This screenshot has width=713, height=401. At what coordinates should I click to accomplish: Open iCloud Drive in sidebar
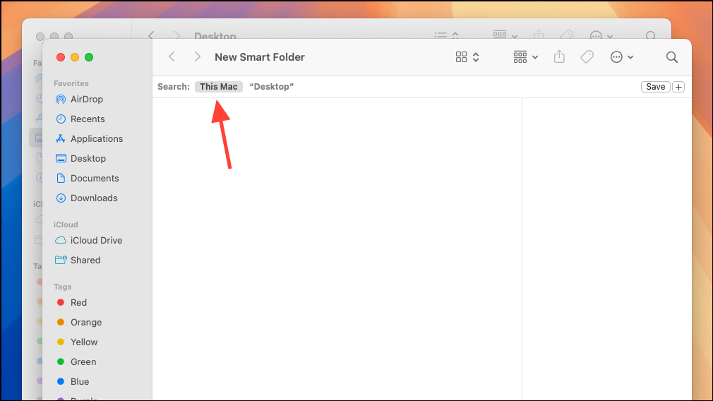96,240
